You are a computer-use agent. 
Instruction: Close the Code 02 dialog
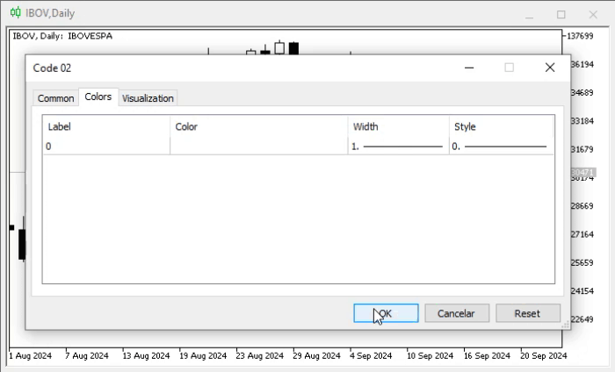click(550, 68)
